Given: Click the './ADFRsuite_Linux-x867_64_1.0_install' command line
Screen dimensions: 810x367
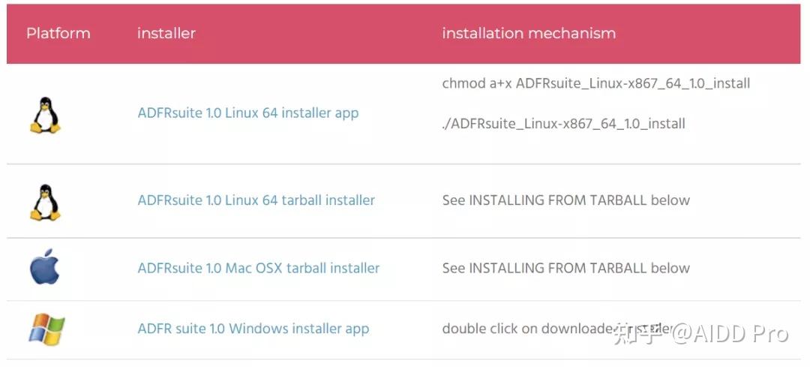Looking at the screenshot, I should (x=563, y=124).
